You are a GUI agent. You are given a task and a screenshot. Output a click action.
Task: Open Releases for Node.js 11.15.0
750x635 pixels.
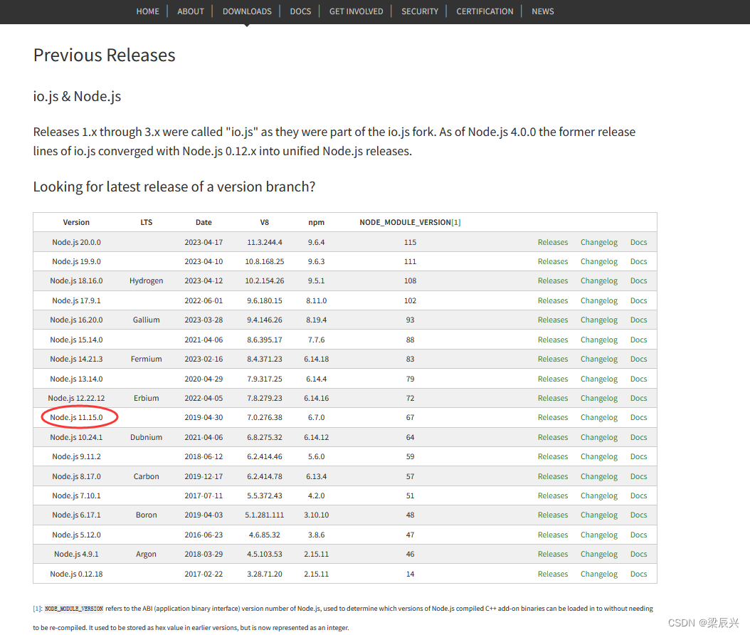[x=552, y=417]
